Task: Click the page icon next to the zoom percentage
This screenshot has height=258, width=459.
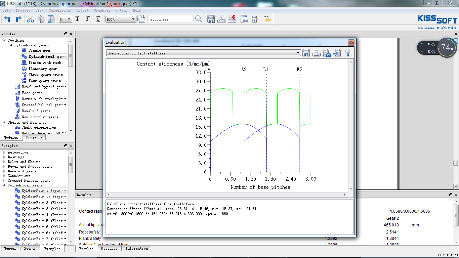Action: pyautogui.click(x=141, y=19)
